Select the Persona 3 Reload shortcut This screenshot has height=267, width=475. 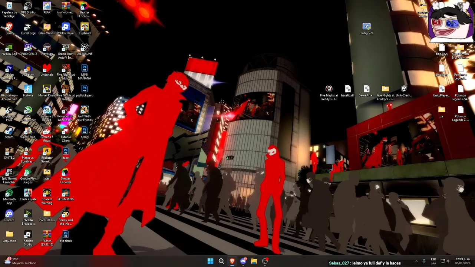[47, 113]
